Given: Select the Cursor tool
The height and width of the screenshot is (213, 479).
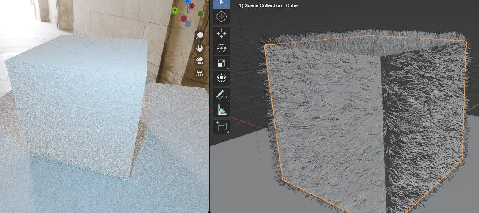Looking at the screenshot, I should [222, 16].
